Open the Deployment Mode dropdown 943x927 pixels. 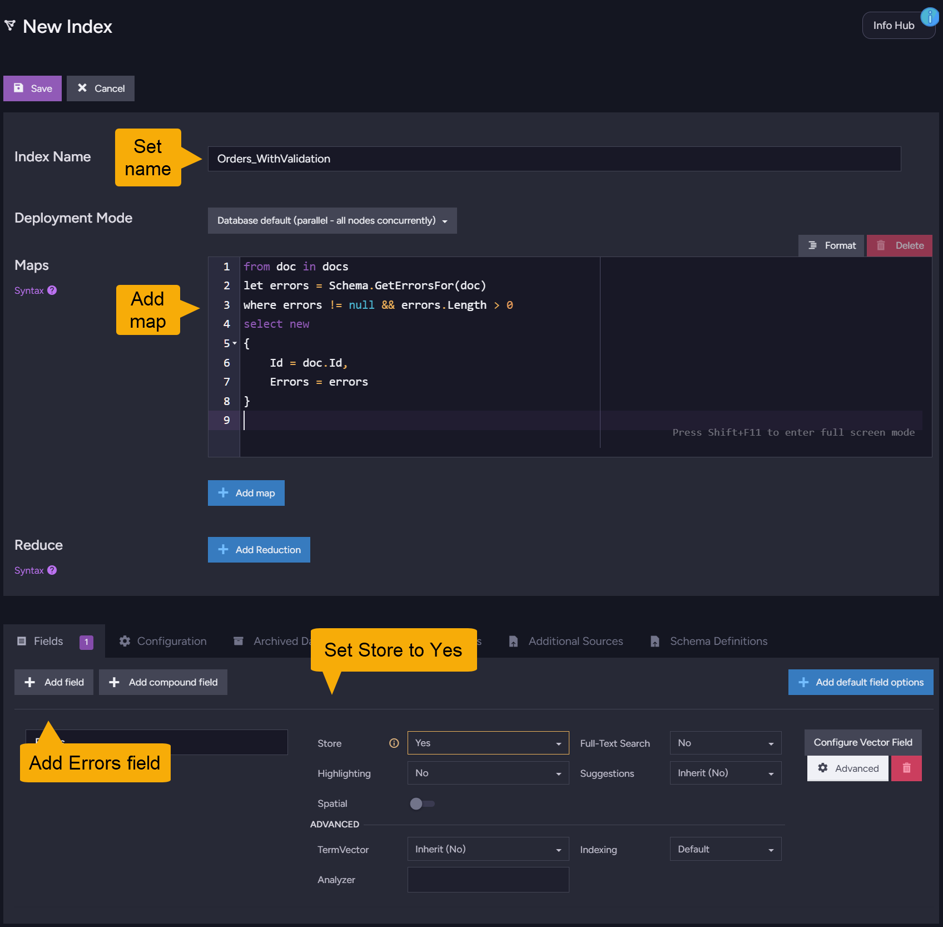click(332, 220)
